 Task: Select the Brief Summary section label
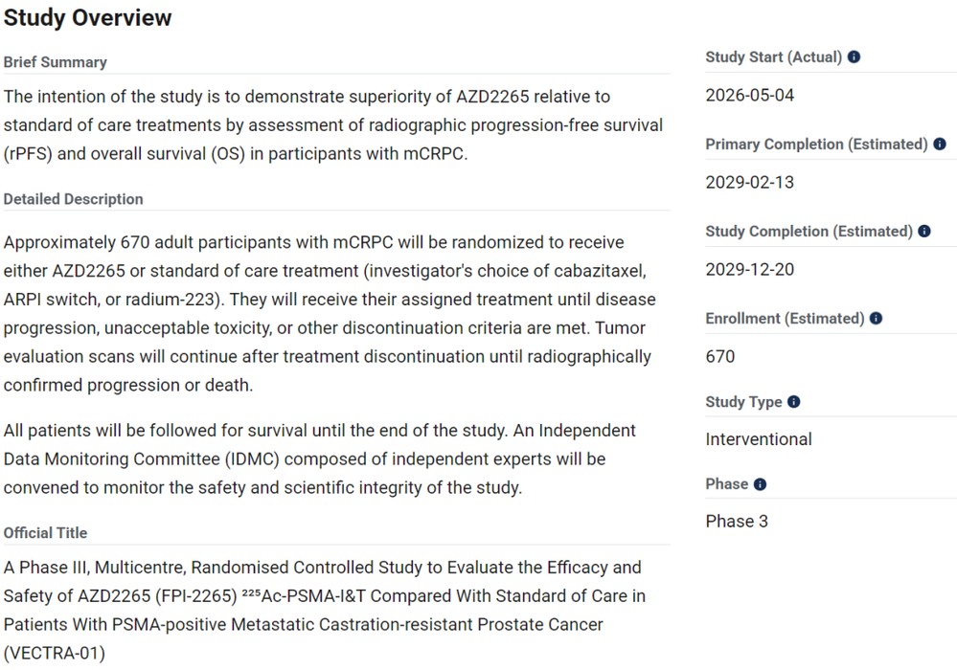click(55, 62)
